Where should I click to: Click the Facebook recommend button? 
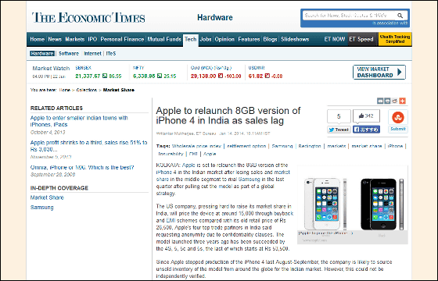366,130
